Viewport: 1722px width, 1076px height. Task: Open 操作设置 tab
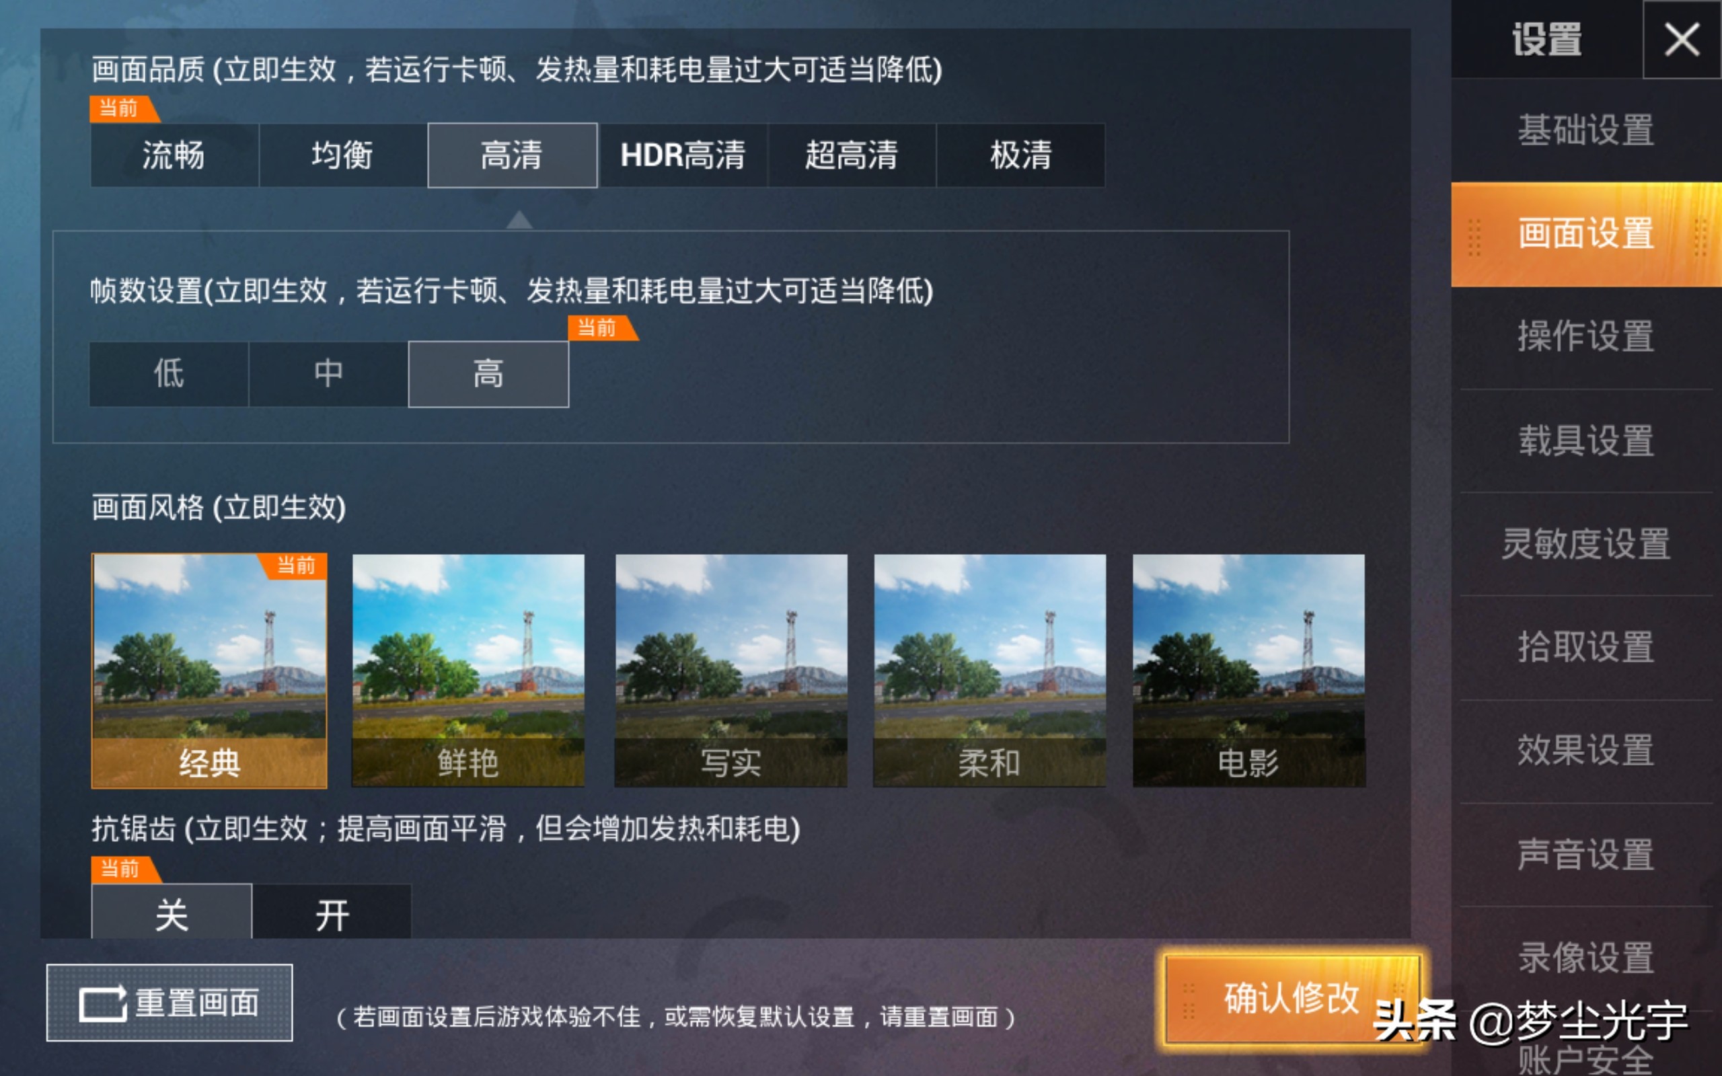point(1586,337)
